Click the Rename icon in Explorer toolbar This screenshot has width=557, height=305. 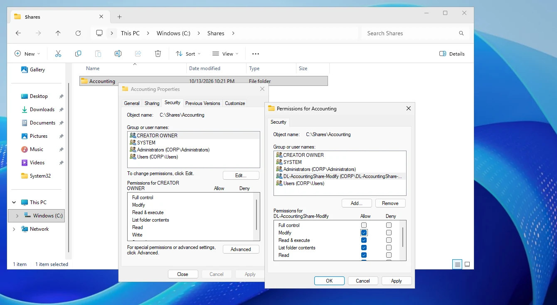tap(118, 54)
